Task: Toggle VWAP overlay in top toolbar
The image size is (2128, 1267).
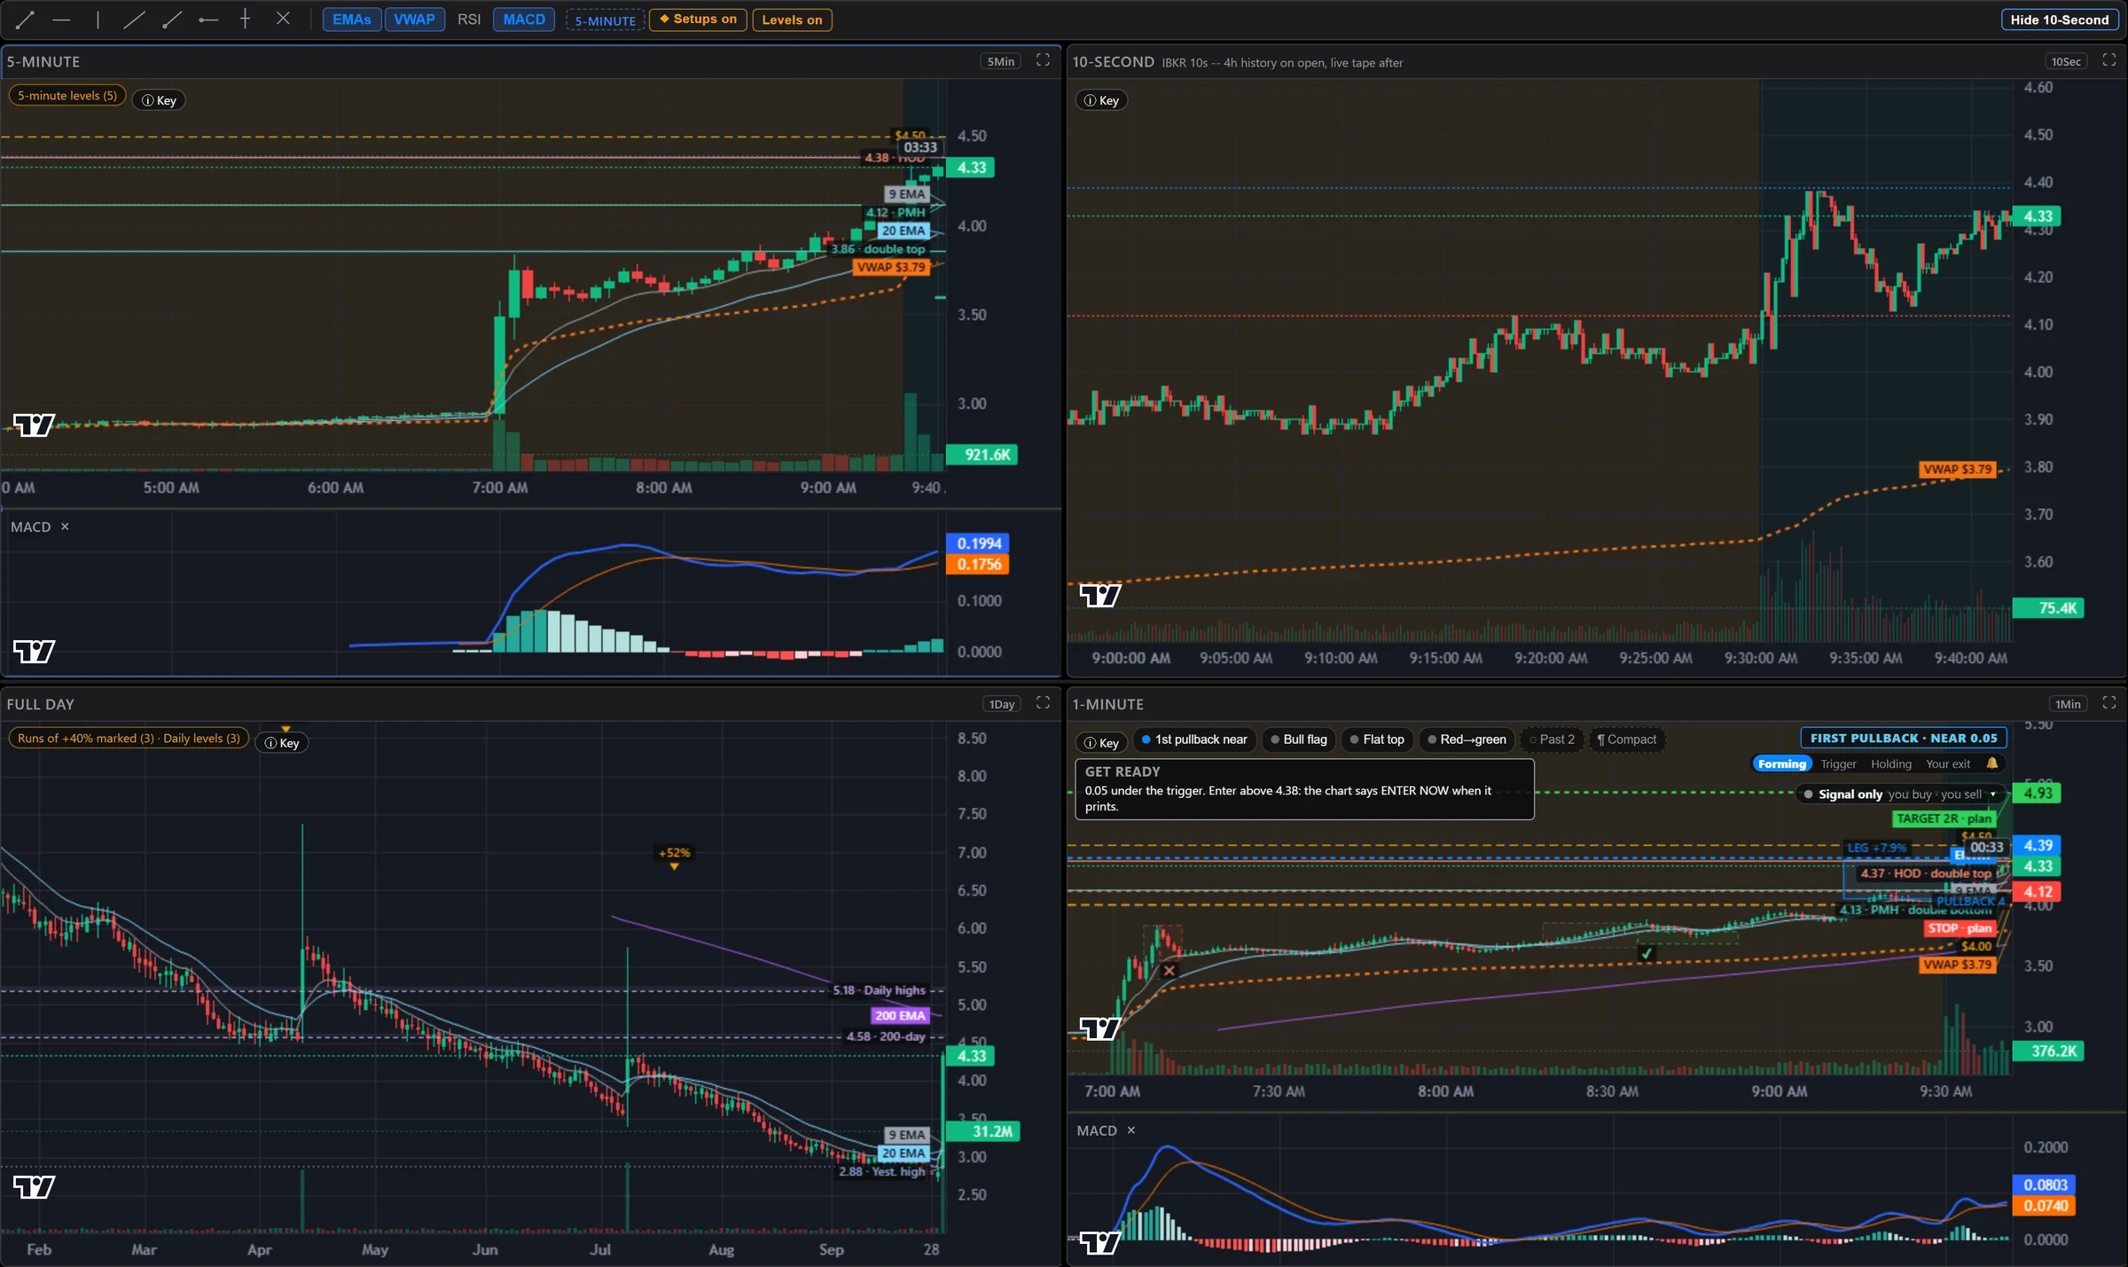Action: pos(414,20)
